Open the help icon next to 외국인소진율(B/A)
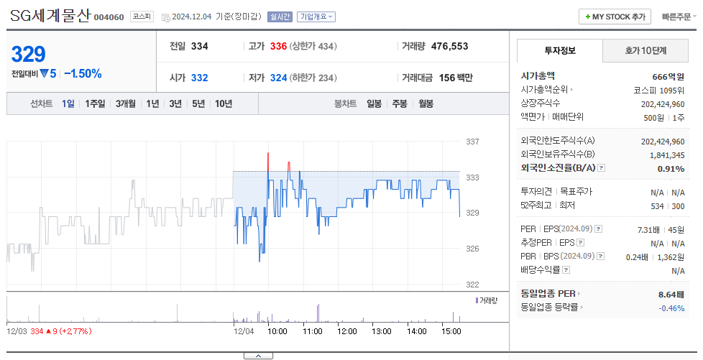Viewport: 703px width, 360px height. coord(602,167)
